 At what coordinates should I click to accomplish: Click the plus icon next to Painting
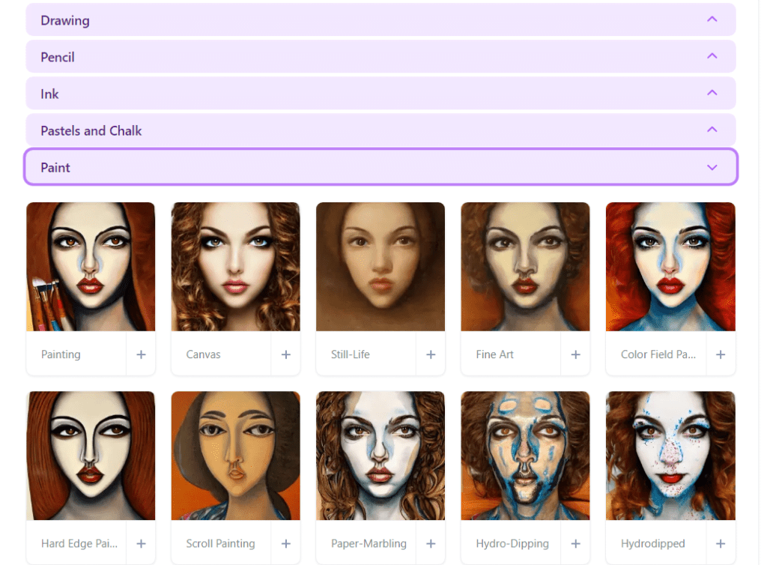[x=141, y=354]
